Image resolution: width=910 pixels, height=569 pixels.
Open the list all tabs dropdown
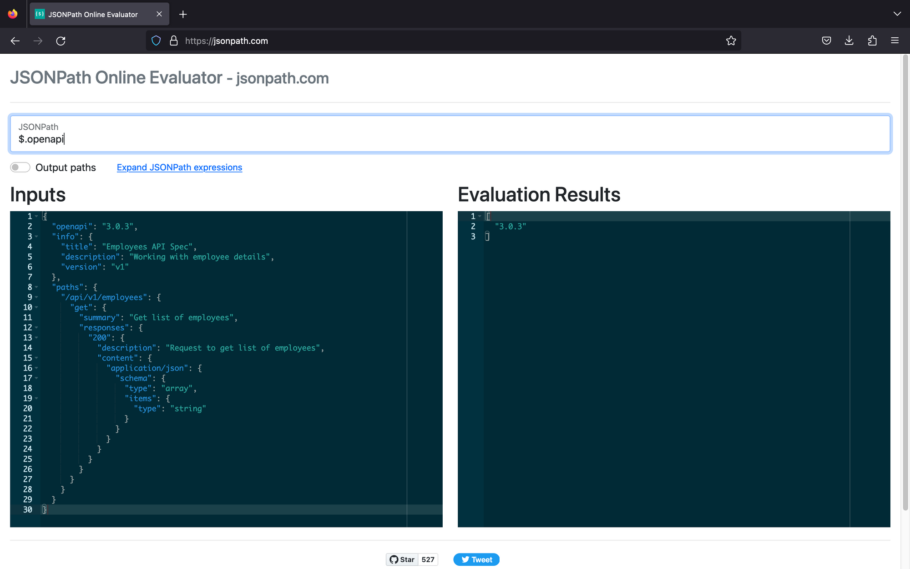click(897, 14)
